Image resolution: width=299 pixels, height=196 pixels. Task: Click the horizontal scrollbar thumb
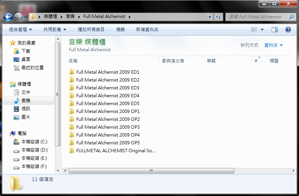(151, 171)
